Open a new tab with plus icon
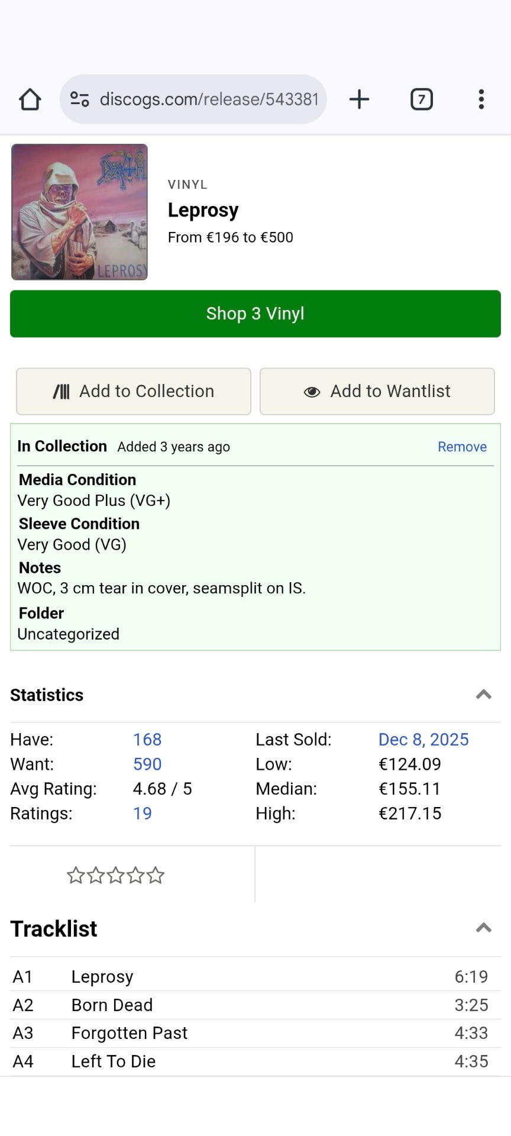This screenshot has width=511, height=1136. (x=359, y=99)
